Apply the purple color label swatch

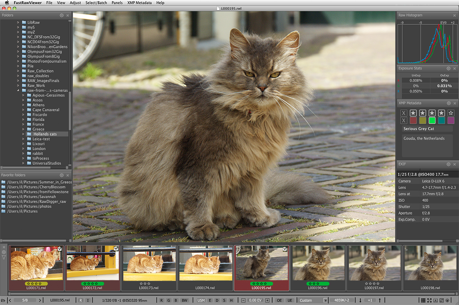pos(451,121)
